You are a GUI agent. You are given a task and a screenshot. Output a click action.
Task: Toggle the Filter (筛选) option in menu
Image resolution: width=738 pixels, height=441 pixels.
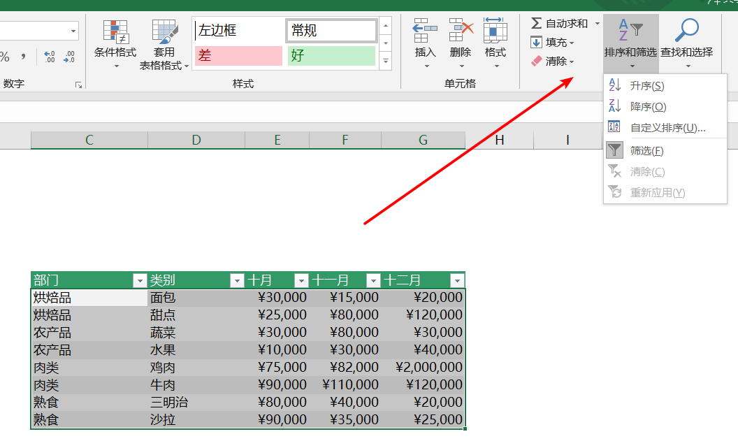tap(646, 150)
